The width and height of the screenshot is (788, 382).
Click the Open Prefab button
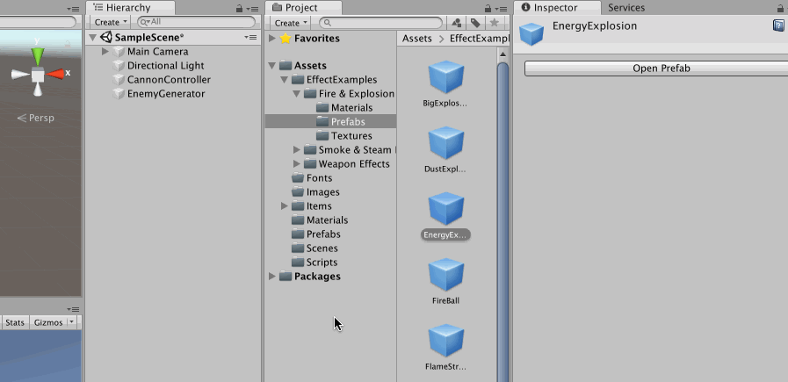point(650,68)
